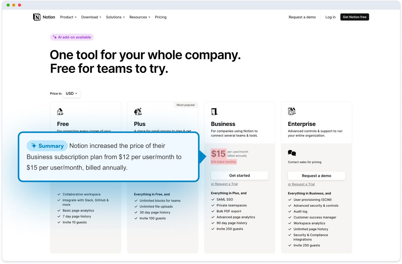Click the checkmark beside Audit log
402x264 pixels.
click(x=290, y=211)
